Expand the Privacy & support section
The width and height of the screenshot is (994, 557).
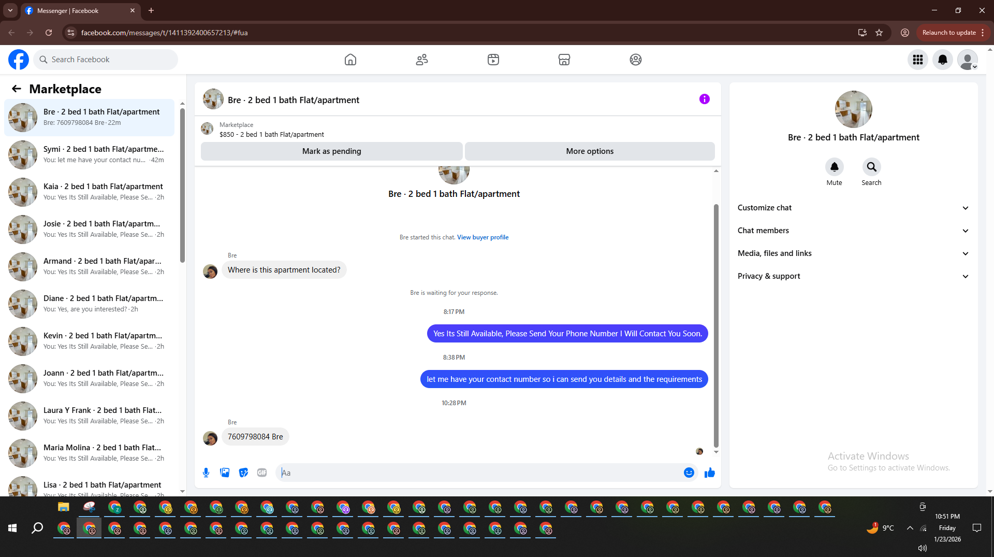pyautogui.click(x=853, y=276)
